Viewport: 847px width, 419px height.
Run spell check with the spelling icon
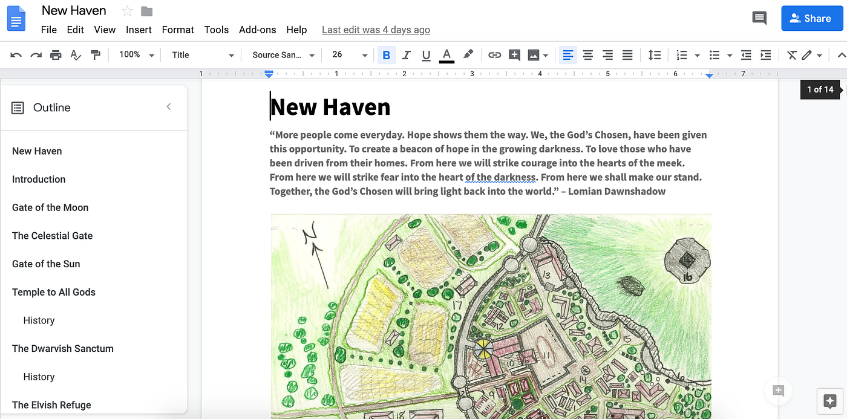coord(76,55)
